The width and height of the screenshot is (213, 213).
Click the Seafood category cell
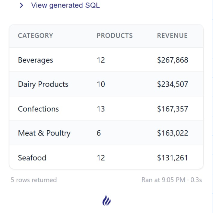tap(32, 157)
